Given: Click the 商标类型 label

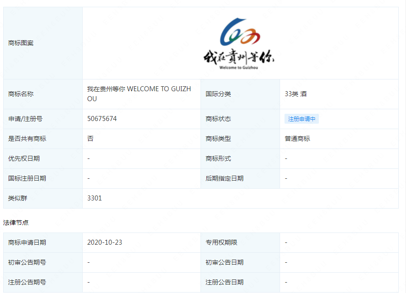Looking at the screenshot, I should (218, 139).
